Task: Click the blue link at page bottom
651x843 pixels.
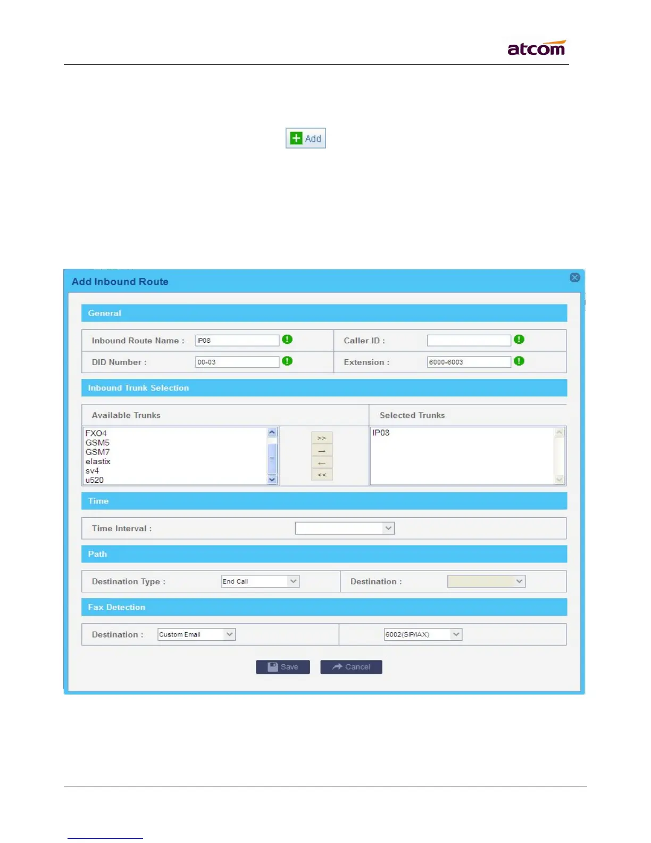Action: point(105,838)
